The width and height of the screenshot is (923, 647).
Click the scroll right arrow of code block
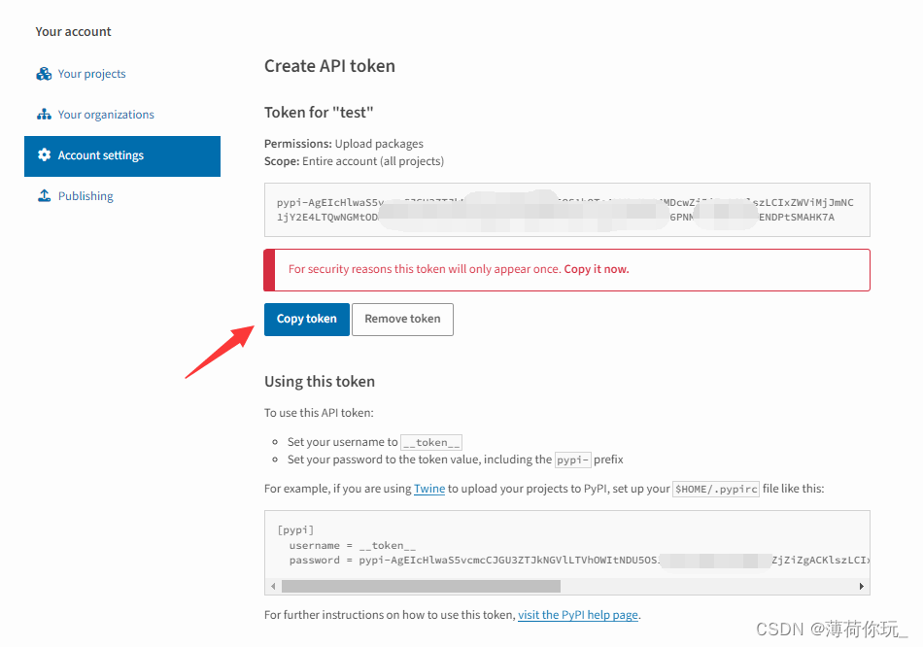click(x=861, y=587)
